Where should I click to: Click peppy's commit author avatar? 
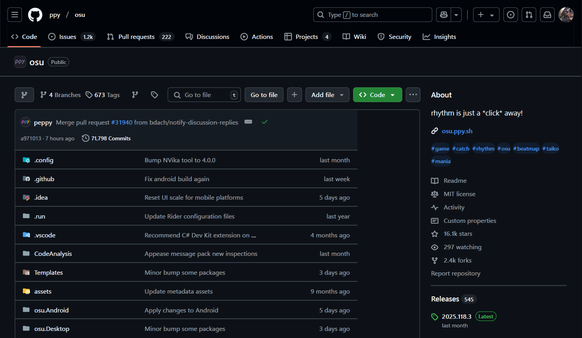coord(26,122)
